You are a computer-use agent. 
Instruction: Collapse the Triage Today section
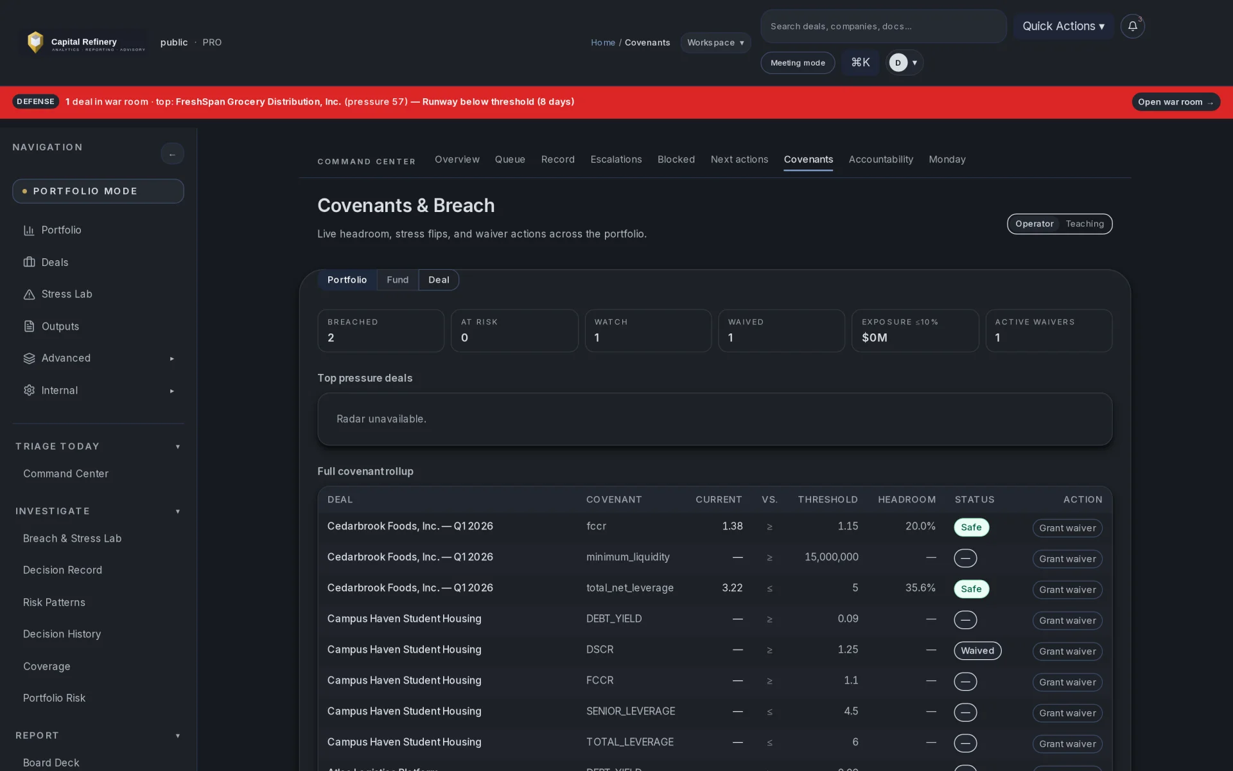(x=98, y=447)
